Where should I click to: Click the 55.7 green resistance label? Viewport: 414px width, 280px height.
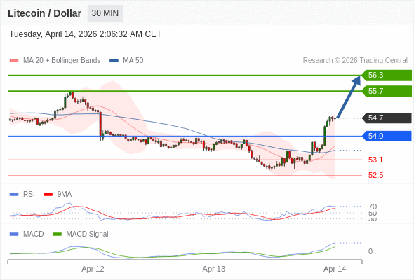click(387, 91)
